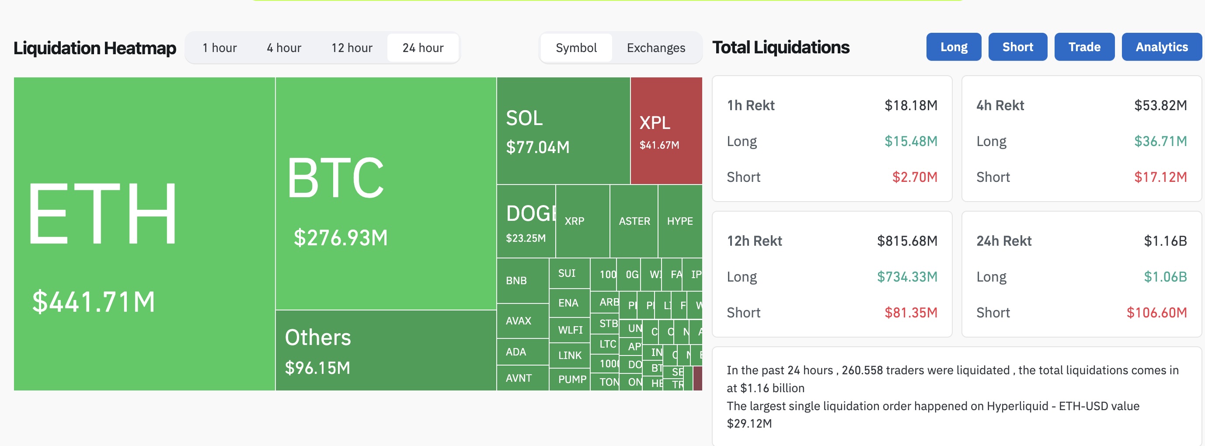Click the 12h Rekt $815.68M total

tap(907, 241)
